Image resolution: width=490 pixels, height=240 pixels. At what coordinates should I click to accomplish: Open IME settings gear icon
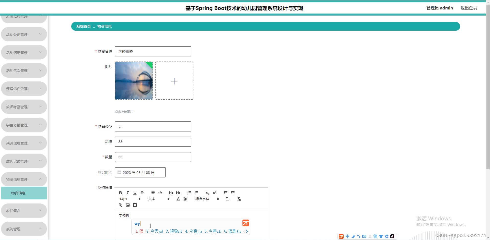(387, 236)
